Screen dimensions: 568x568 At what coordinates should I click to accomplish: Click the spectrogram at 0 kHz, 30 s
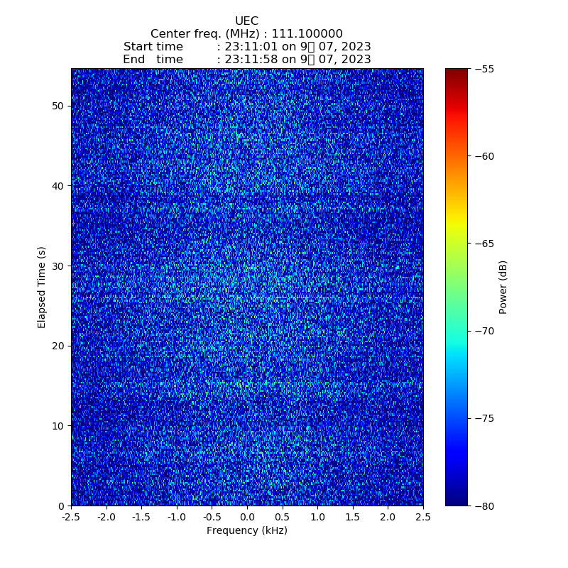click(x=247, y=266)
